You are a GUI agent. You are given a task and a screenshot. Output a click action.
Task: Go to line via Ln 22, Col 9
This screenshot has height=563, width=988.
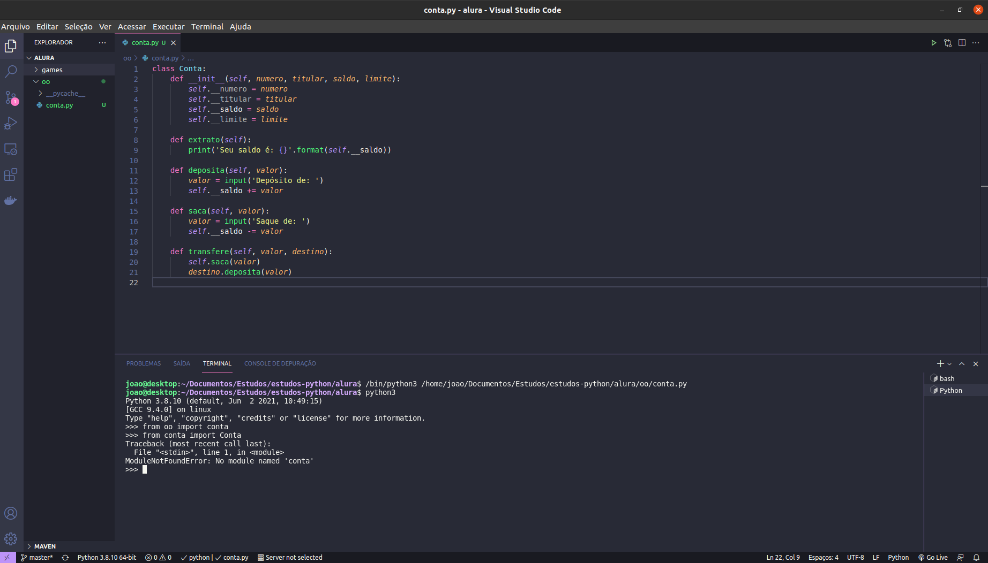783,557
